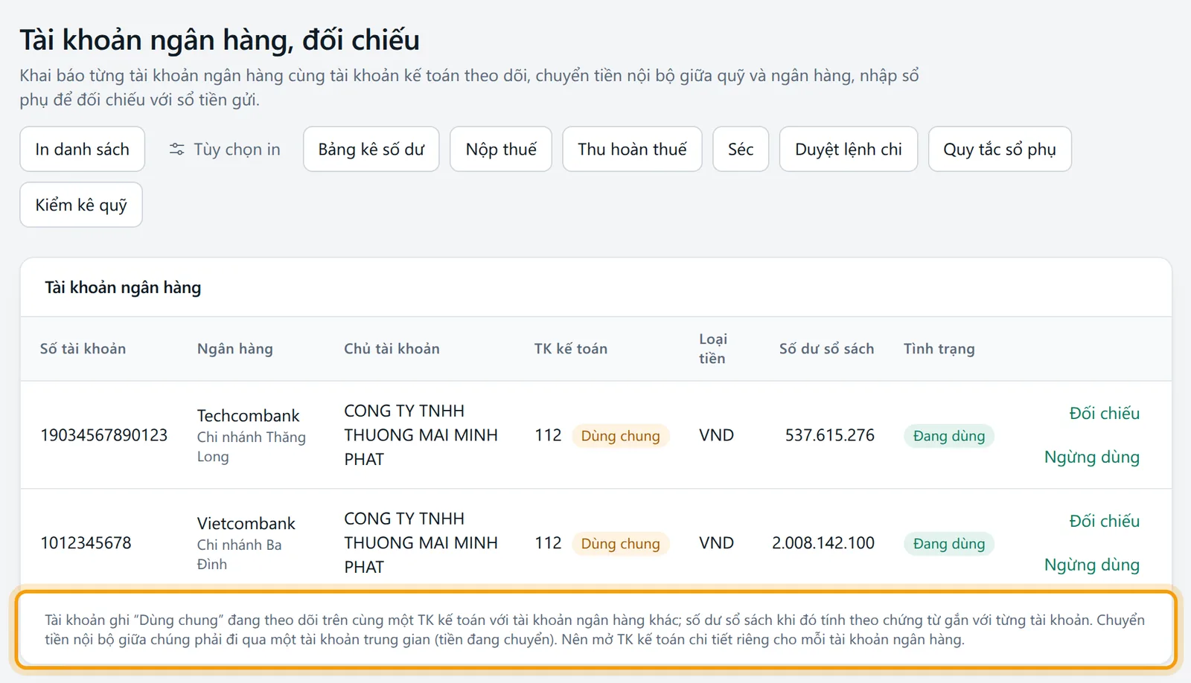Click the Ngân hàng column header

coord(234,349)
